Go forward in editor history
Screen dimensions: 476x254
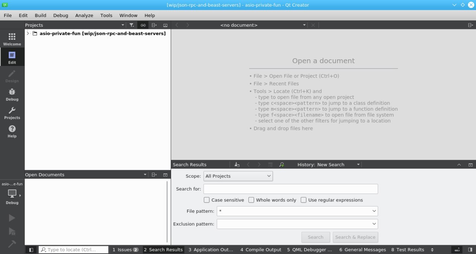(188, 25)
